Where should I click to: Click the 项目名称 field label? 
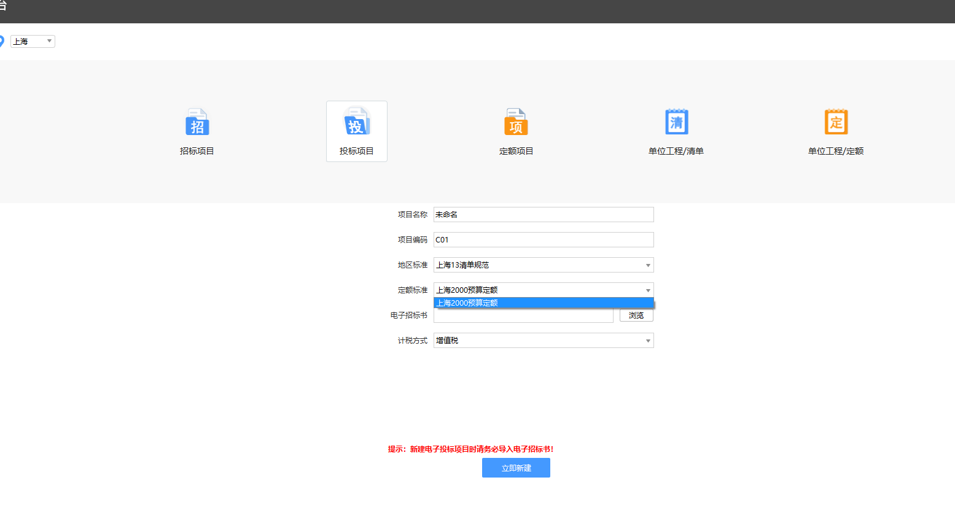pyautogui.click(x=413, y=215)
